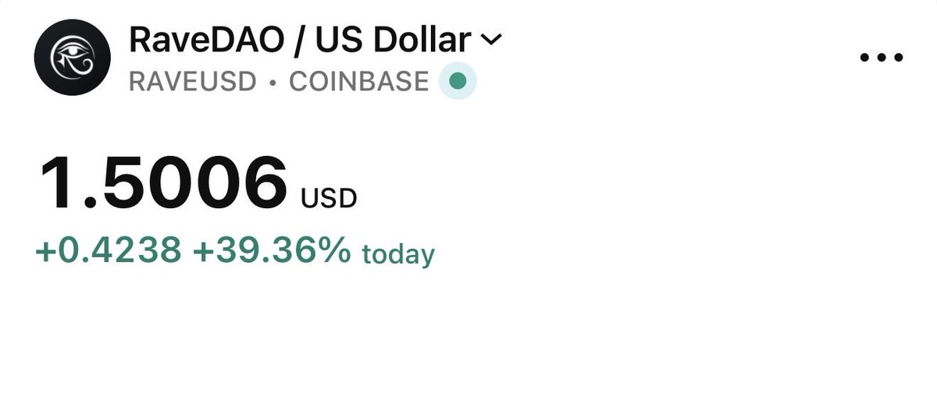Expand the chevron beside US Dollar
The image size is (937, 396).
click(x=490, y=39)
